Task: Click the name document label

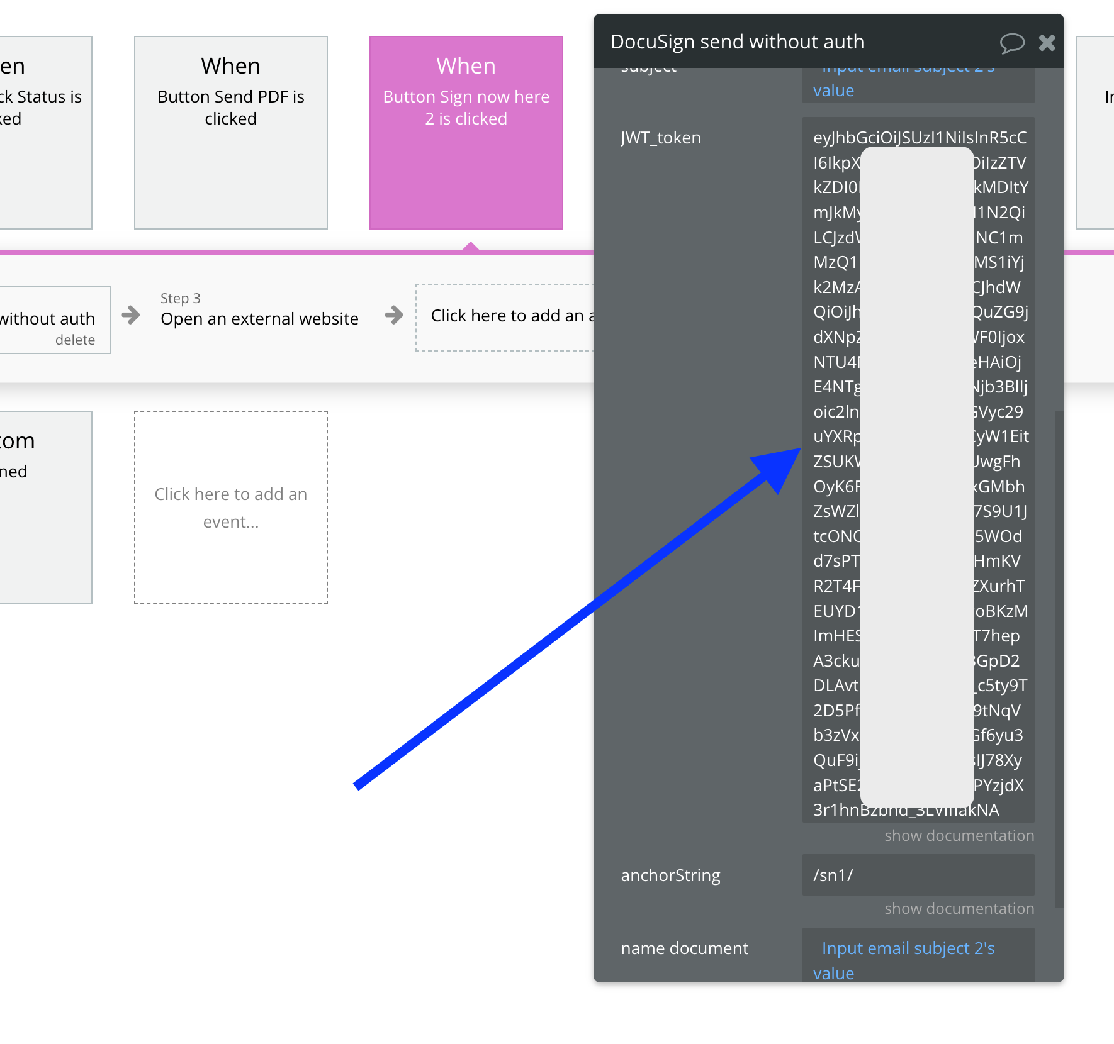Action: click(684, 948)
